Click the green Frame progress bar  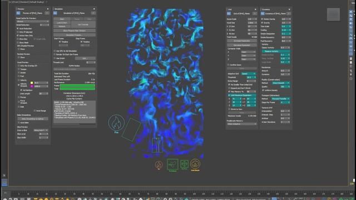tap(77, 86)
